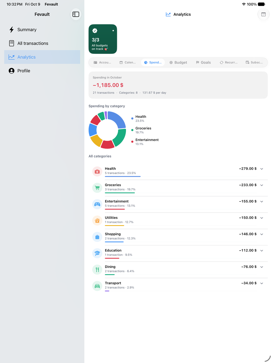Click the verified checkmark badge on budget card
Screen dimensions: 272x363
coord(95,31)
